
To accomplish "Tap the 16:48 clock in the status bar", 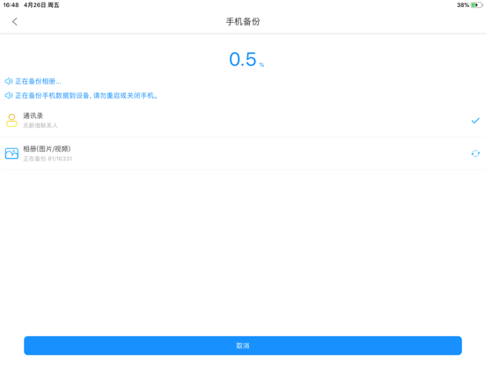I will (x=11, y=5).
